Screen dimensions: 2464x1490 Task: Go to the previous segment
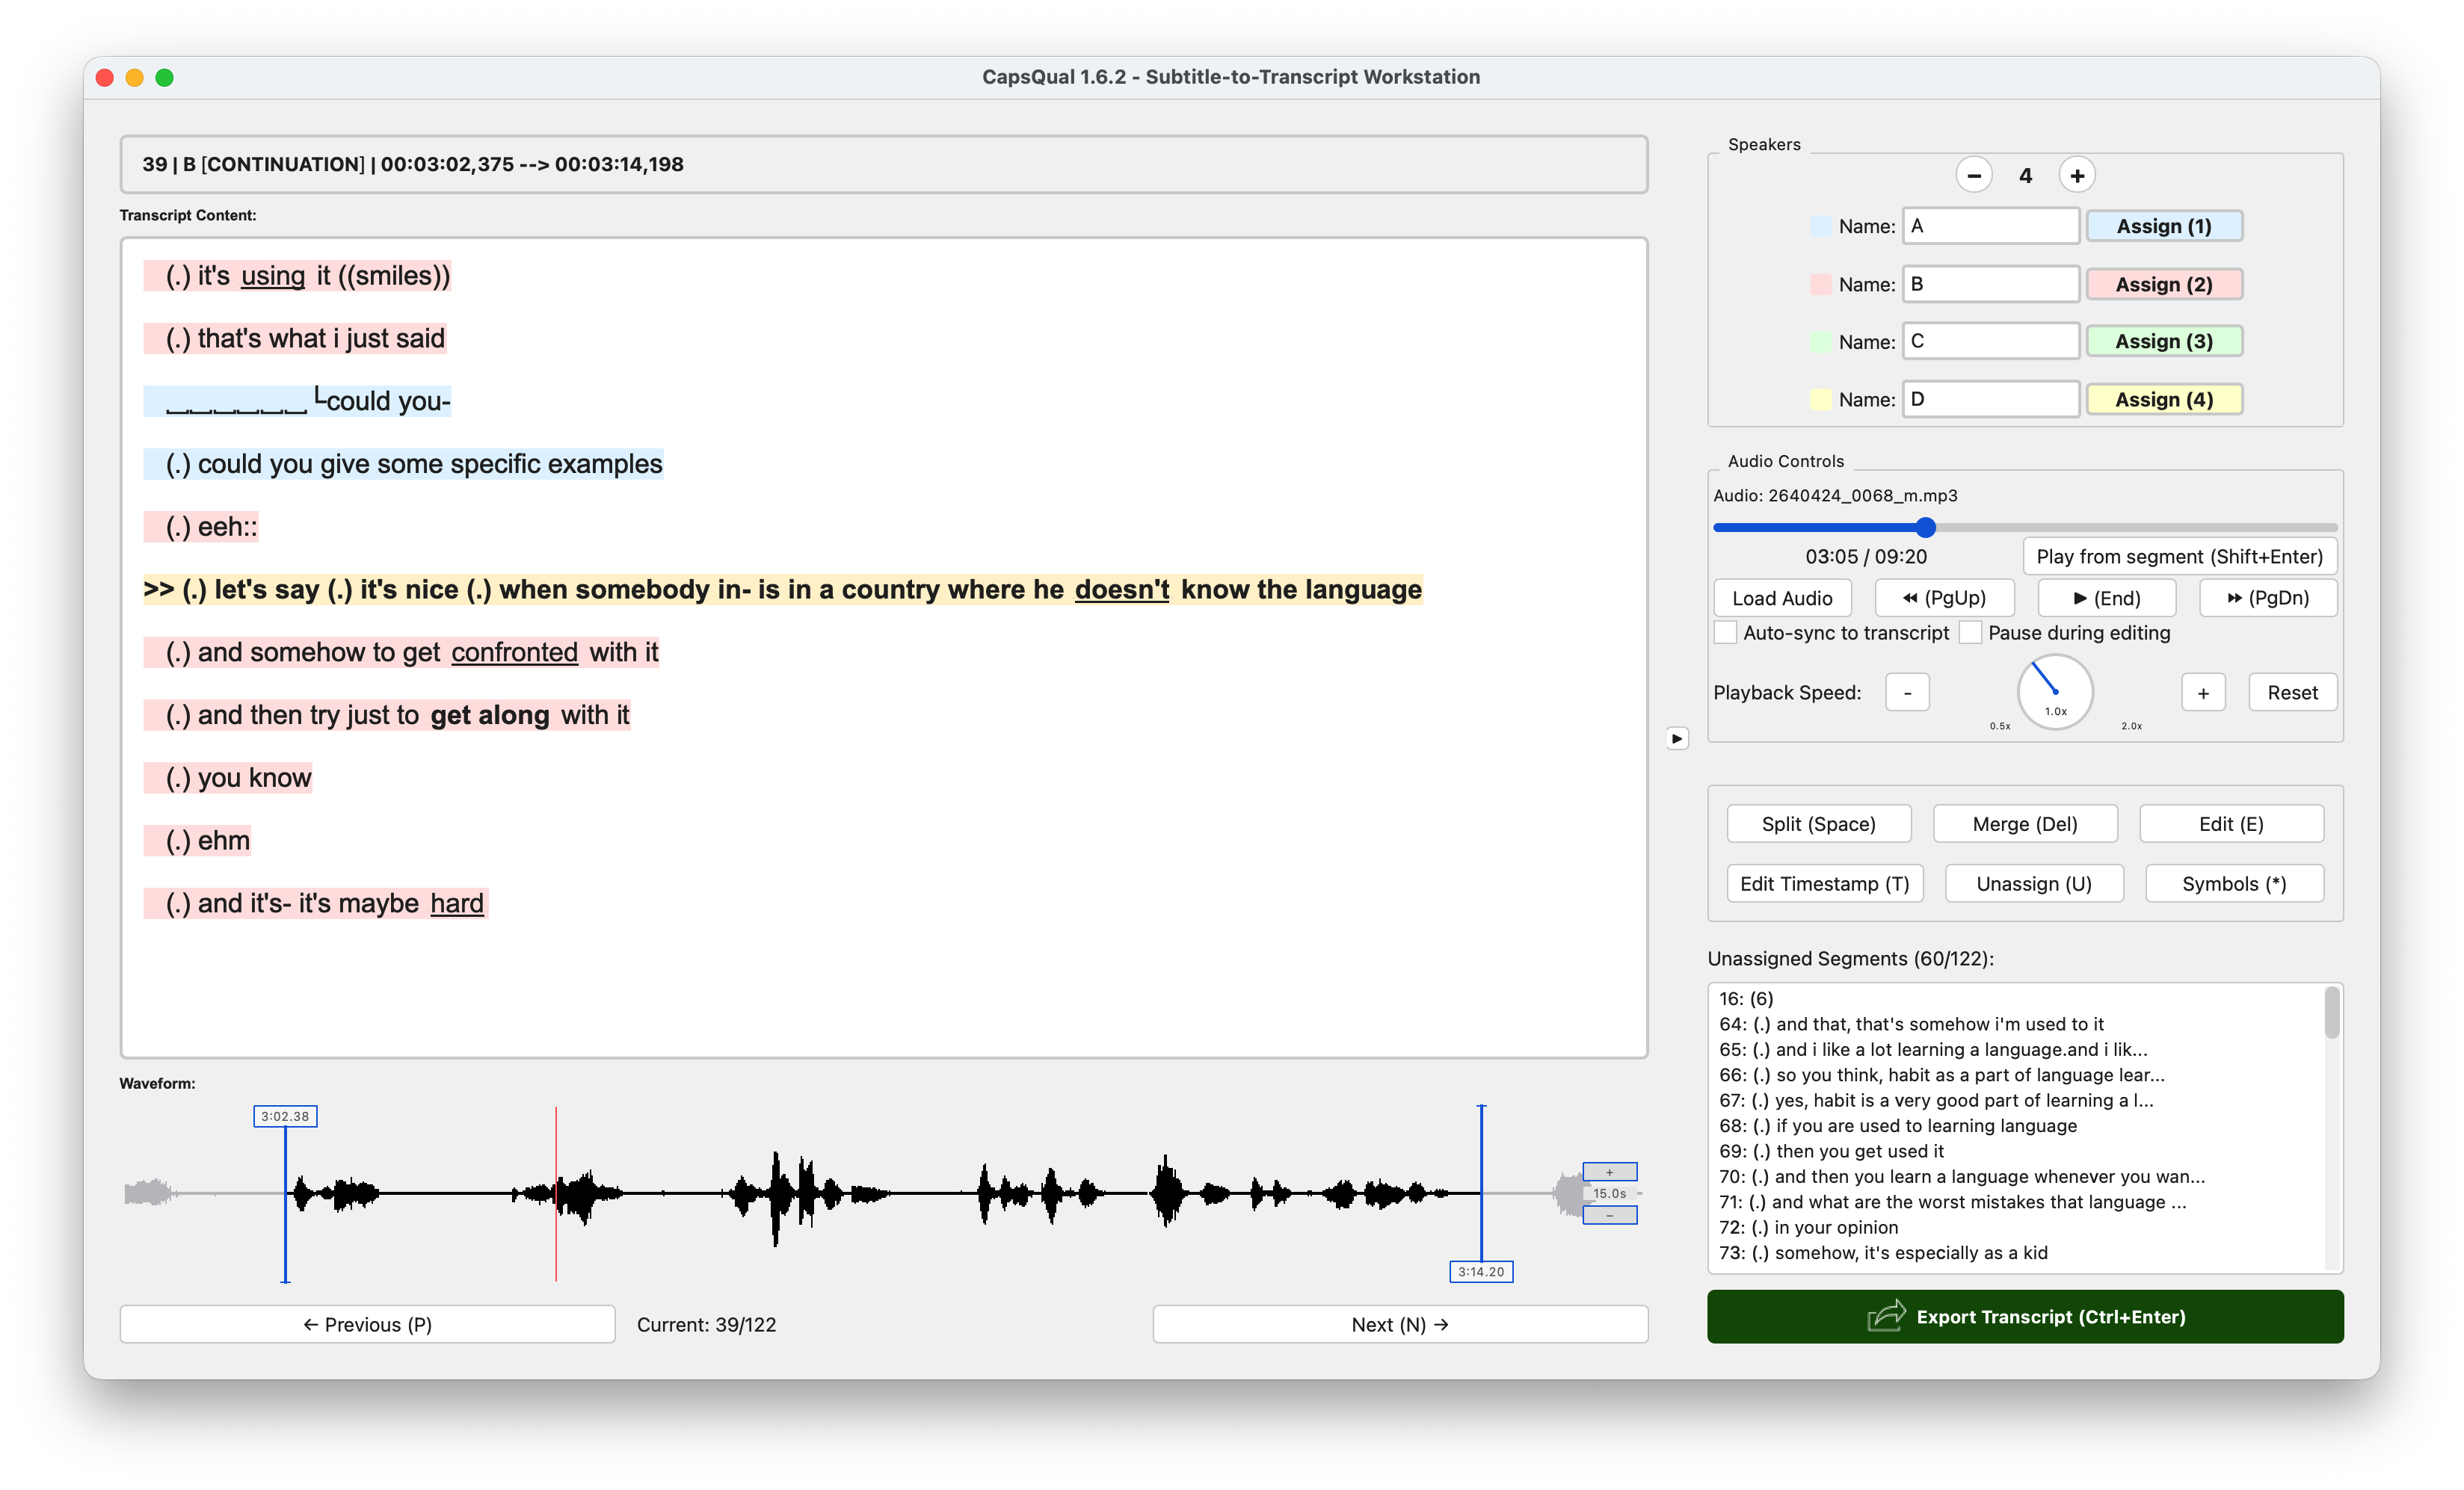tap(367, 1324)
